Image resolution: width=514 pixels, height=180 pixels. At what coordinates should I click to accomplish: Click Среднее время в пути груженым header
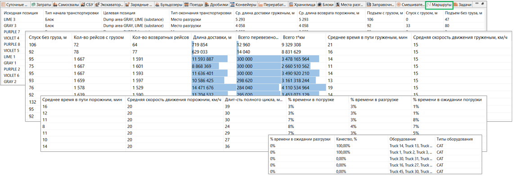point(369,38)
